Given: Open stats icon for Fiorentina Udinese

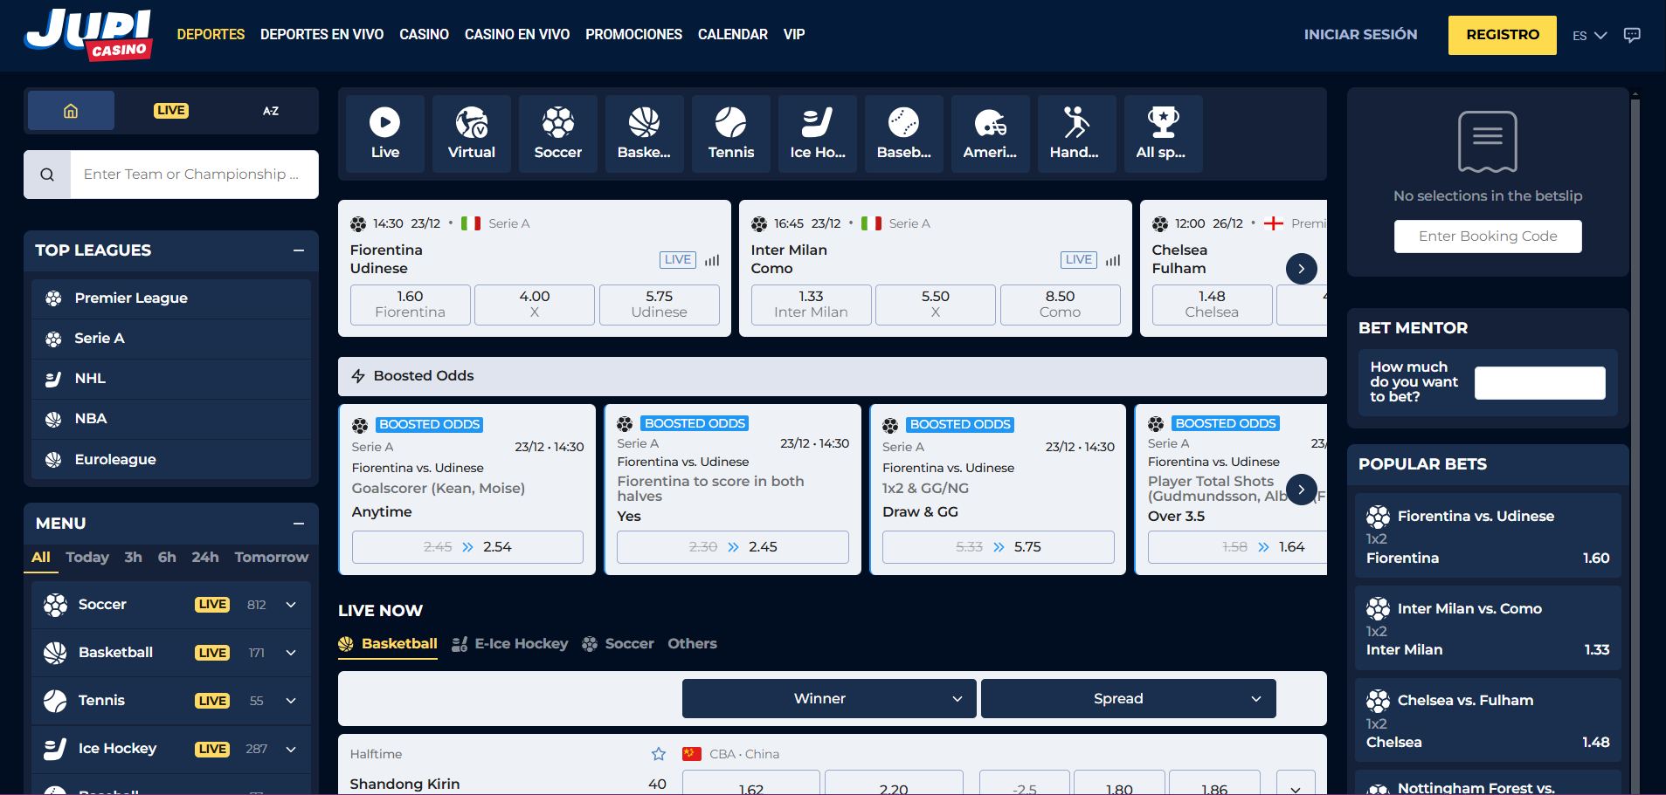Looking at the screenshot, I should click(x=712, y=260).
